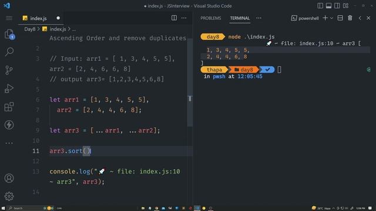
Task: Open the Search view in activity bar
Action: coord(9,52)
